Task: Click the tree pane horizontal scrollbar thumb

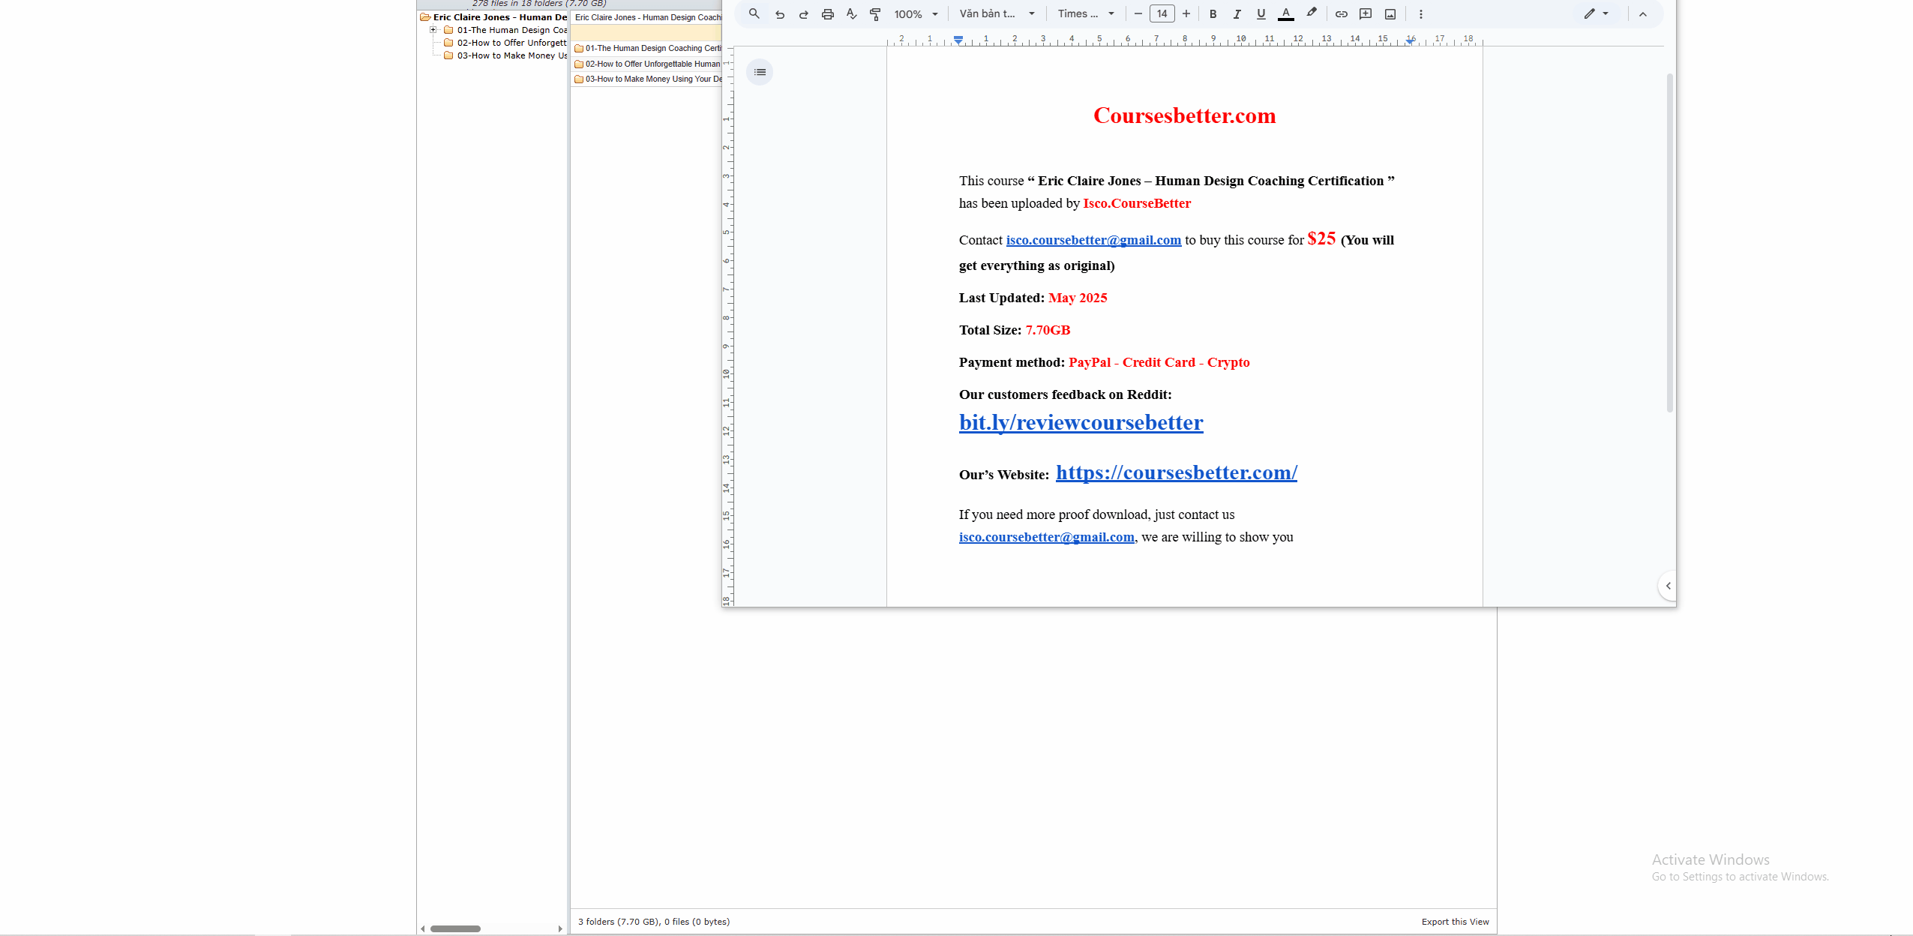Action: pos(455,928)
